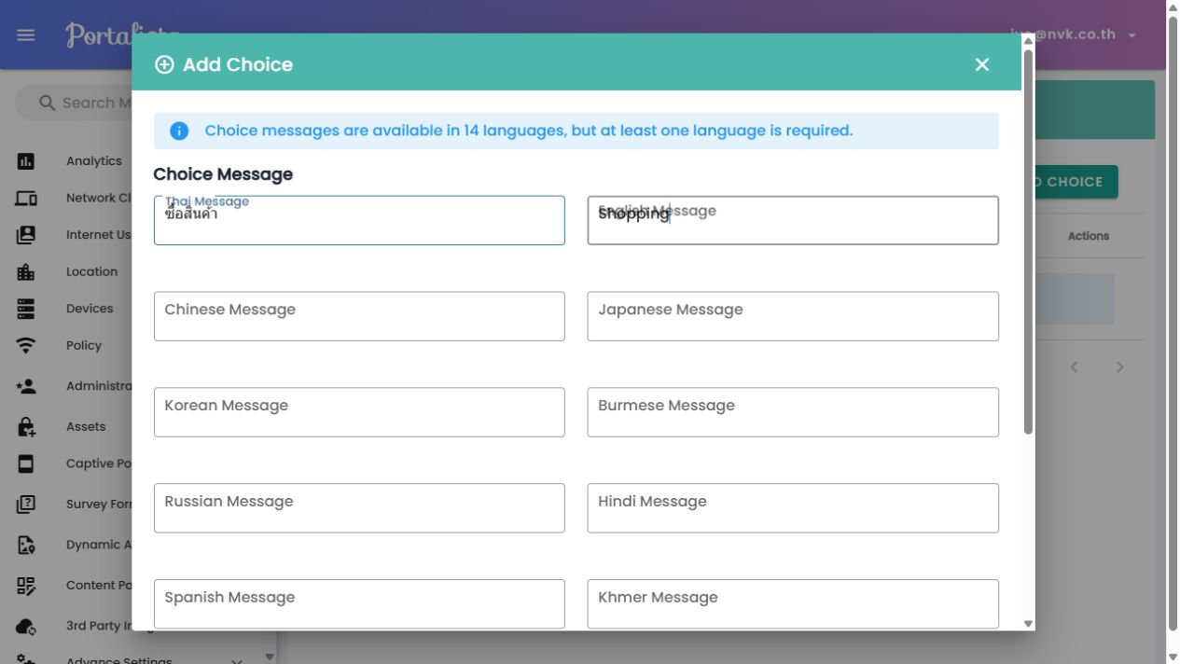Viewport: 1180px width, 664px height.
Task: Click the Actions column header
Action: pos(1089,236)
